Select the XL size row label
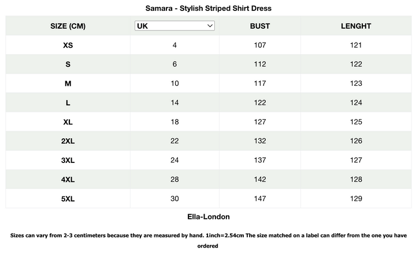 (68, 122)
